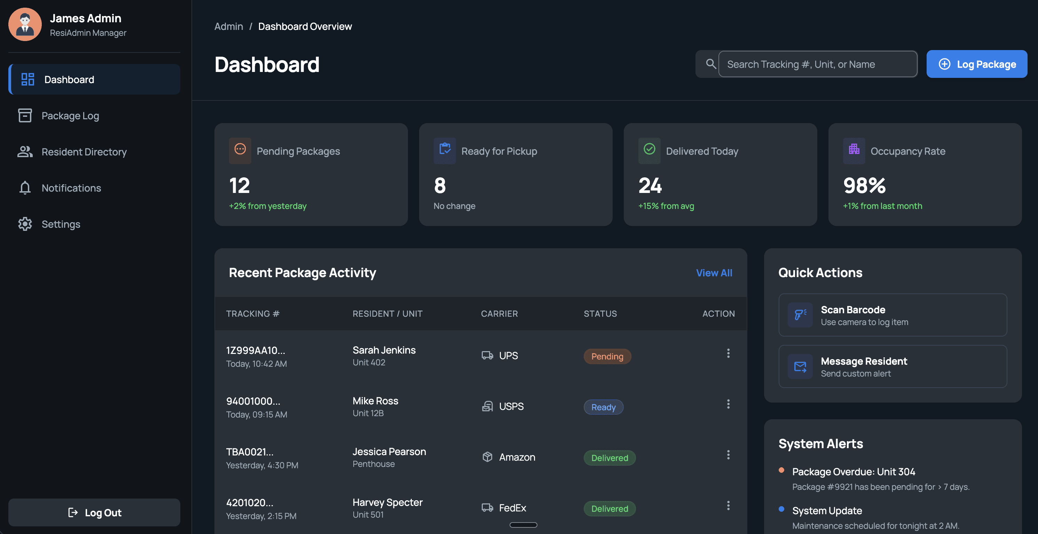Click the Log Out button

(x=94, y=512)
